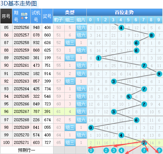Click 组三 tag for period 2025258

[x=70, y=43]
